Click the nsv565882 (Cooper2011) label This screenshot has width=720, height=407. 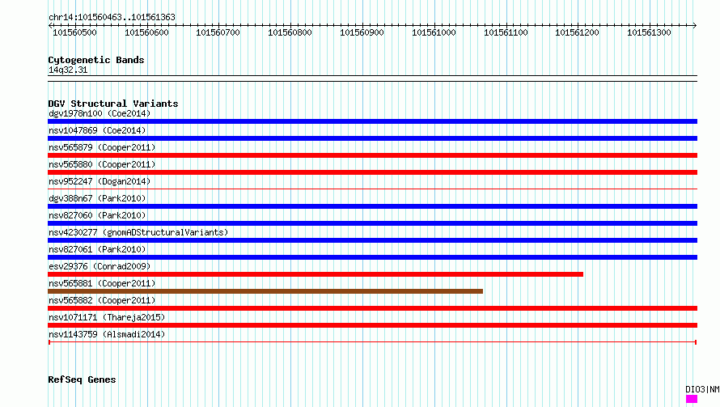pyautogui.click(x=102, y=300)
